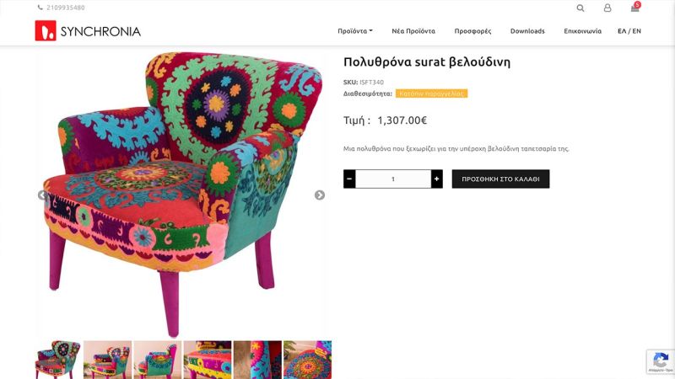Select the first chair thumbnail

point(58,360)
